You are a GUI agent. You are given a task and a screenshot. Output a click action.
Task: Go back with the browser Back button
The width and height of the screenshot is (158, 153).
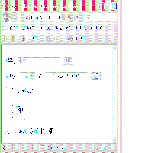tap(6, 17)
